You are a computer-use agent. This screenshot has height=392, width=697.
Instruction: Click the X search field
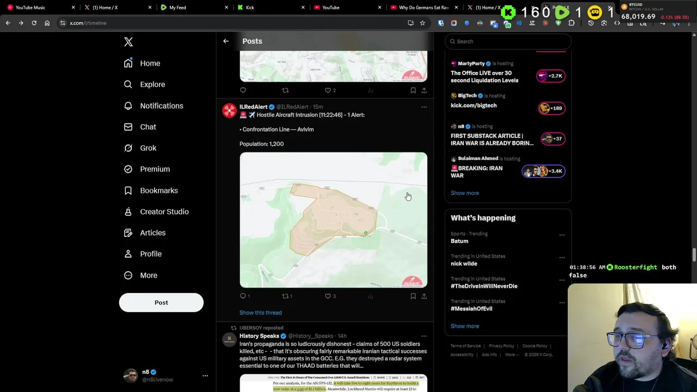(x=508, y=41)
